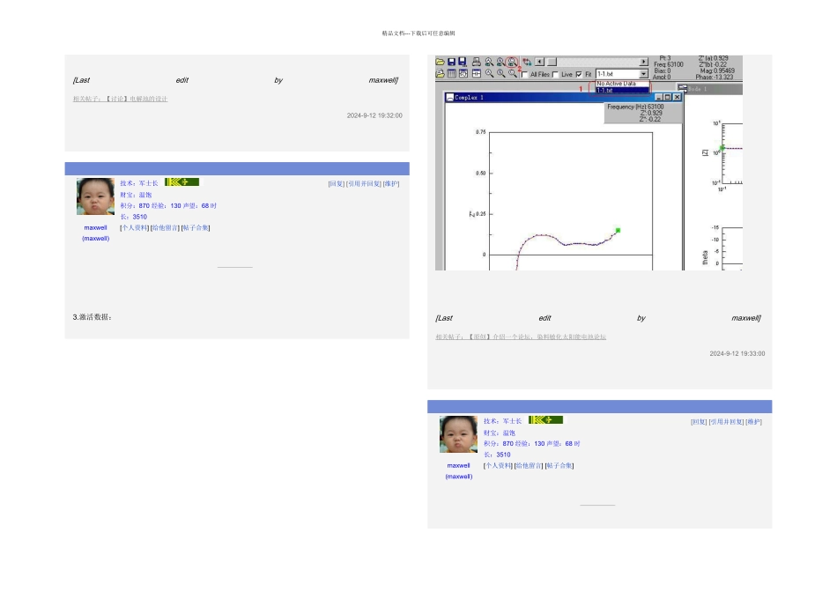Screen dimensions: 837x592
Task: Click the green marker on the Bode |Z| plot
Action: coord(722,148)
